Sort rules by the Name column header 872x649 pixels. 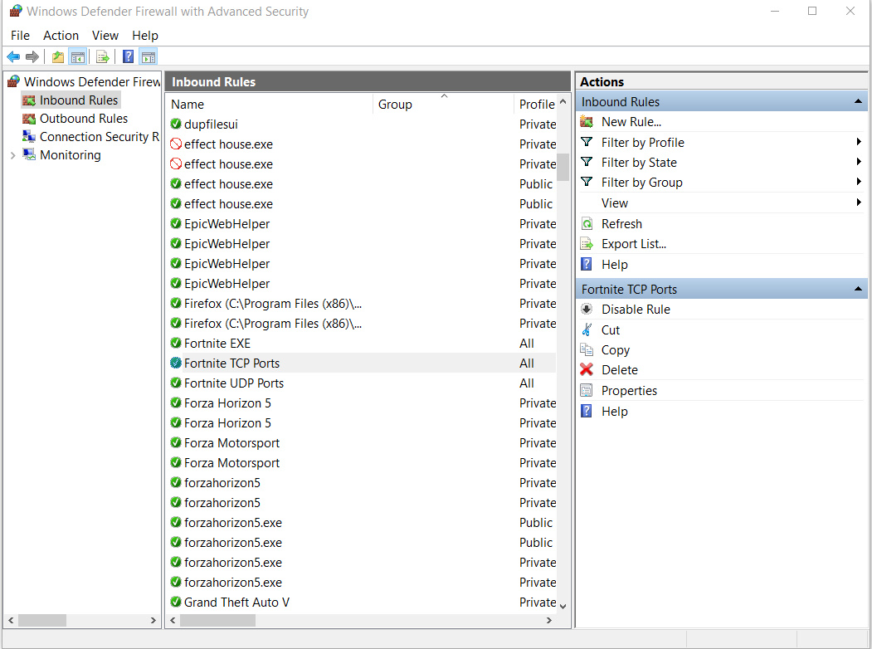click(269, 105)
